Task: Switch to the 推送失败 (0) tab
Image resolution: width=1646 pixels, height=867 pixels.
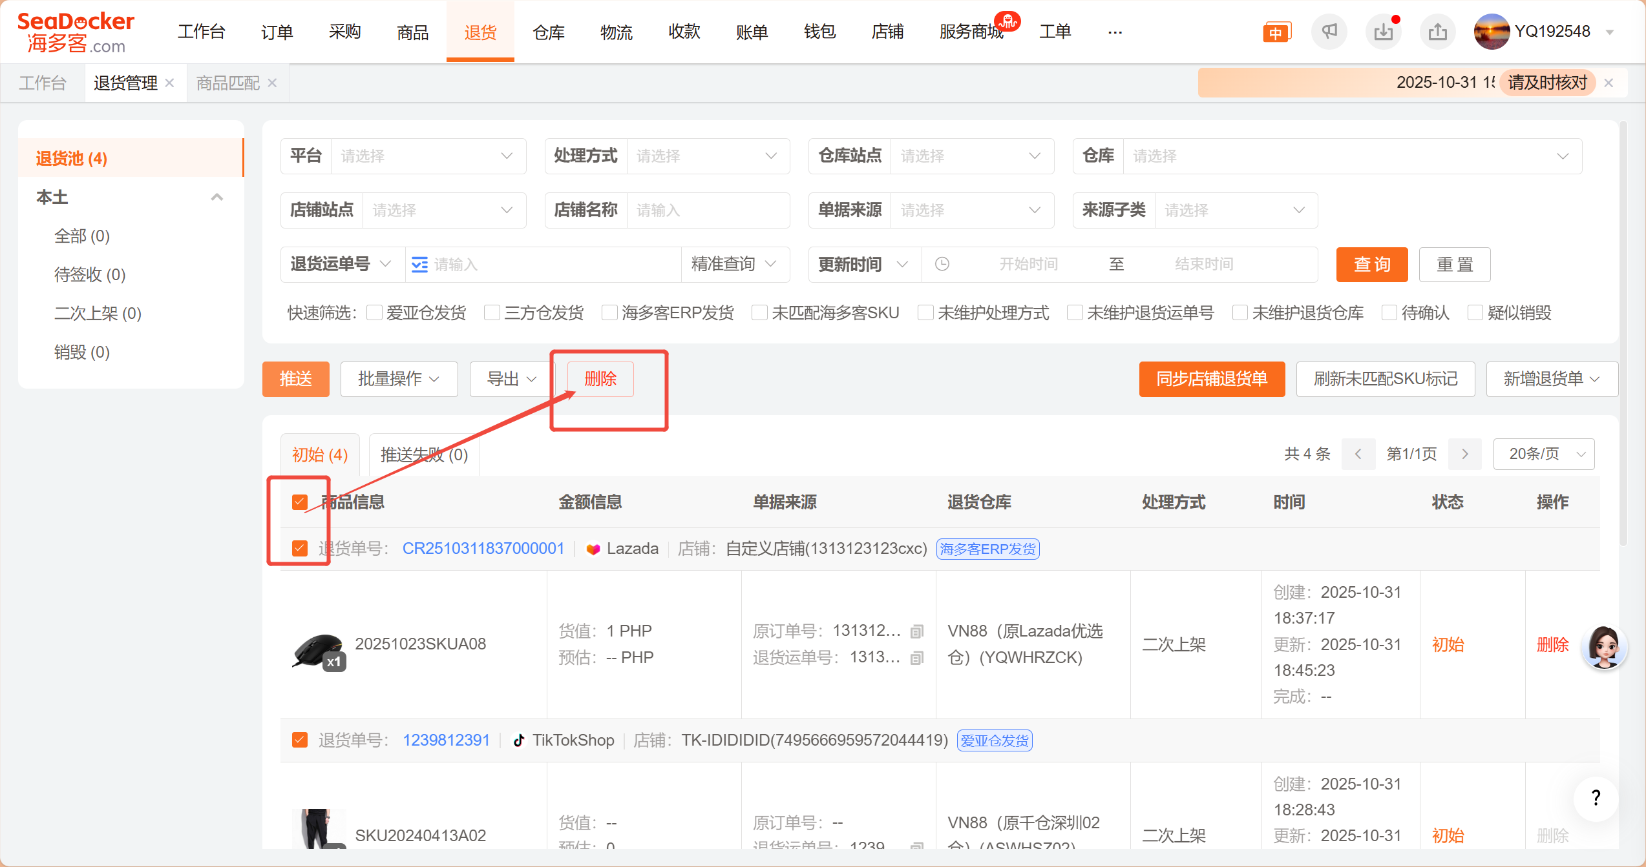Action: 424,454
